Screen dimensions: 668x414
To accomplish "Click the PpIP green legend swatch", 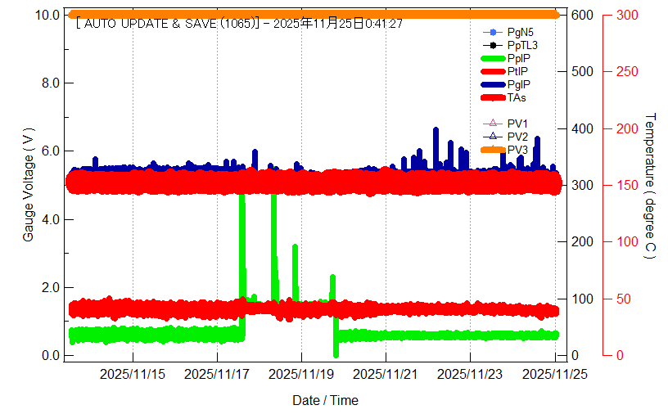I will point(493,58).
